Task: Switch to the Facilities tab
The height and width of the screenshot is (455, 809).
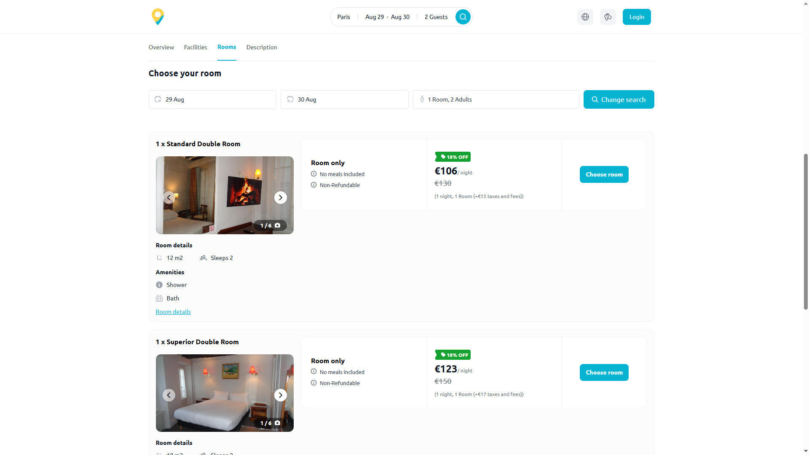Action: 195,47
